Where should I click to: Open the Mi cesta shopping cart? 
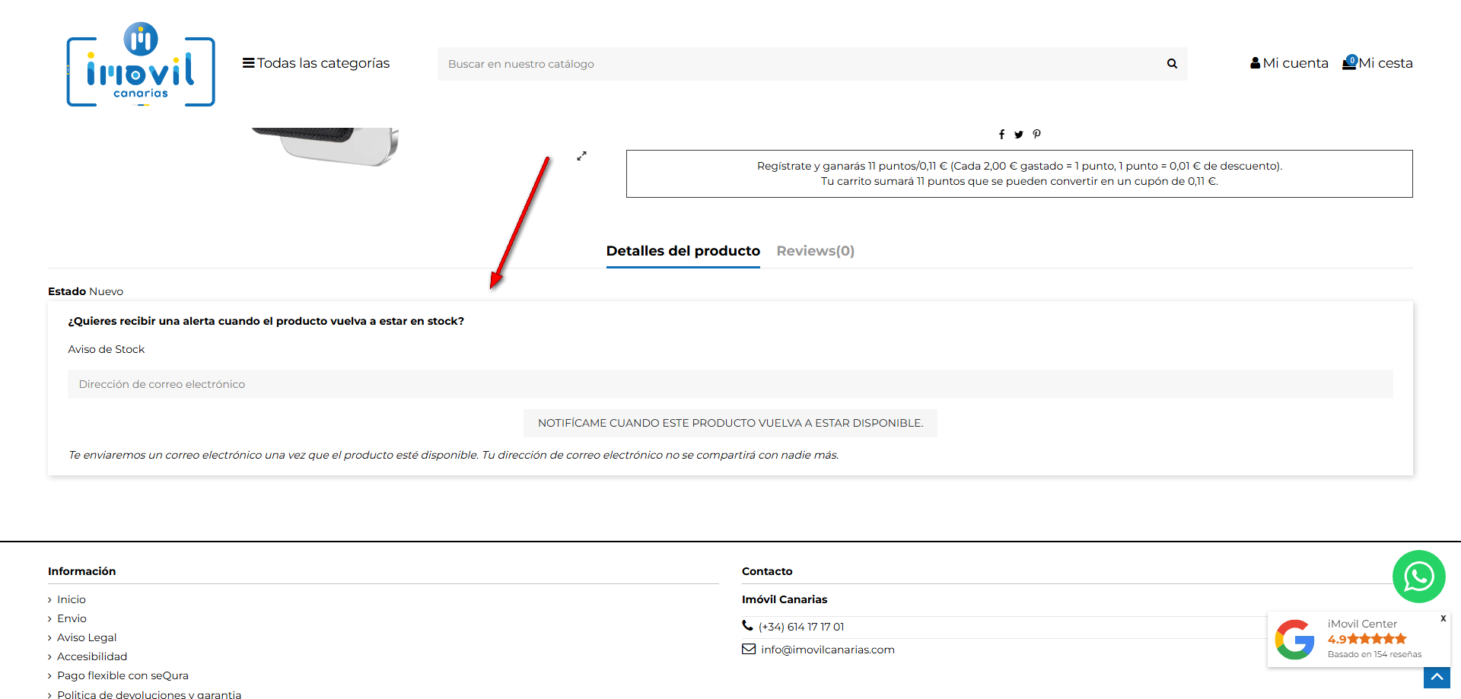pos(1377,63)
